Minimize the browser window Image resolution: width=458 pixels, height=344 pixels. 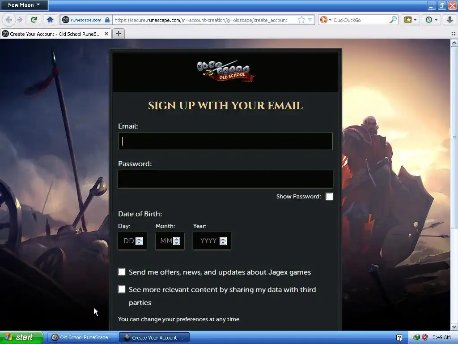tap(432, 5)
